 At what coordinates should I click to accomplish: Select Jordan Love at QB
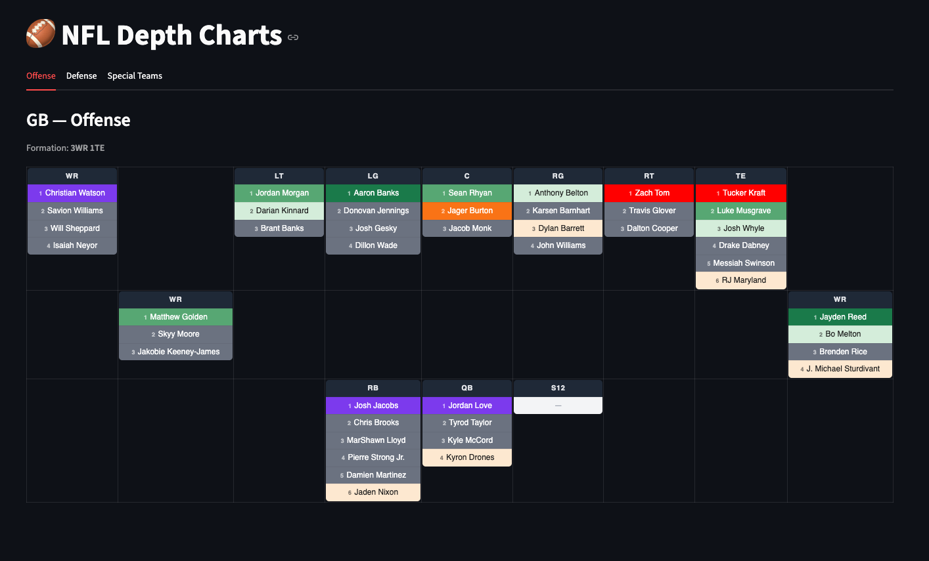click(467, 405)
